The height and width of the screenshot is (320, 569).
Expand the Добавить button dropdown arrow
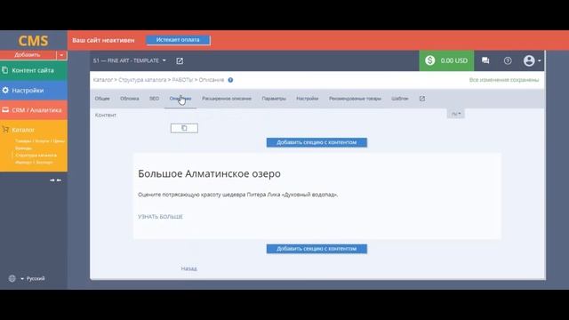pyautogui.click(x=61, y=55)
